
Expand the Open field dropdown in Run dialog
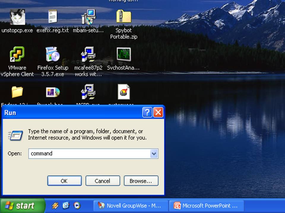(154, 154)
